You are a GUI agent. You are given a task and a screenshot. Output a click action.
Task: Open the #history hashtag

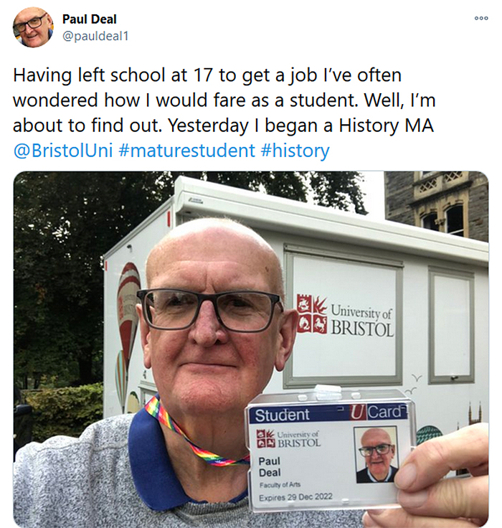coord(295,150)
